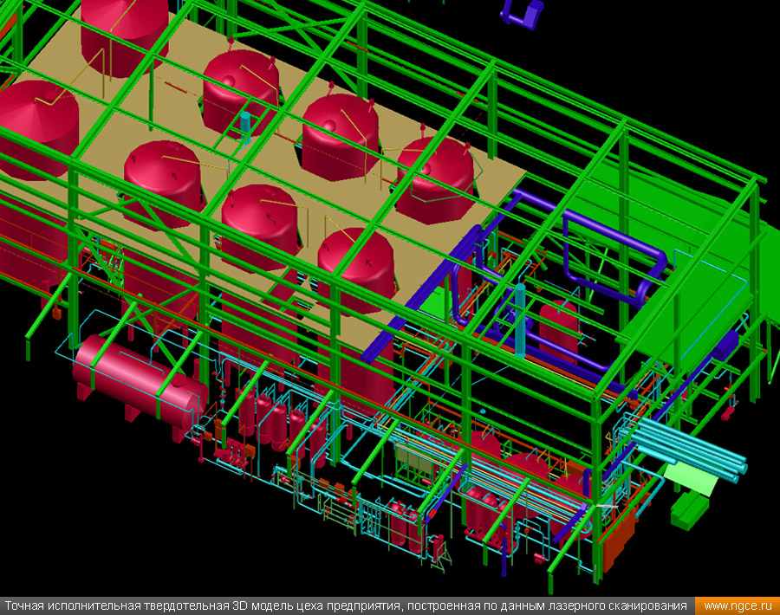Screen dimensions: 780x615
Task: Click the row of small red vertical vessels
Action: 273,422
